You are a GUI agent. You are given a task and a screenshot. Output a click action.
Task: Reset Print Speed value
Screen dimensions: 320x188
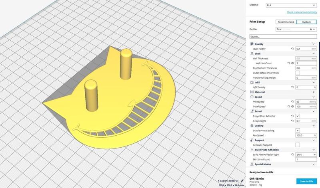click(292, 102)
